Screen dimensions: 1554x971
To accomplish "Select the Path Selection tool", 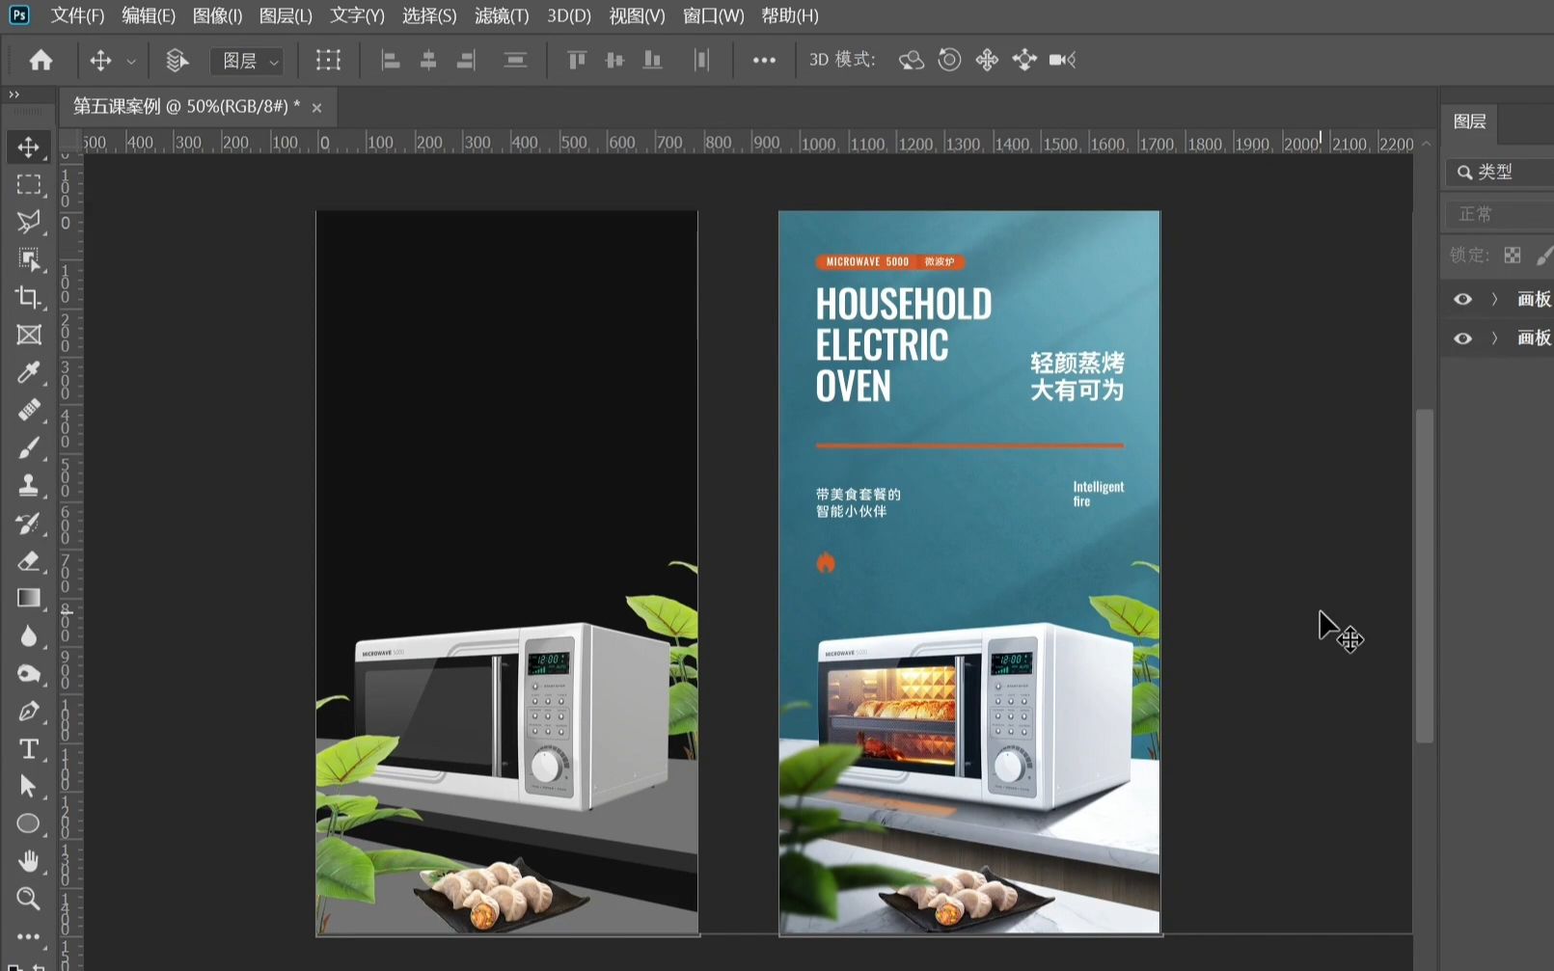I will click(29, 786).
